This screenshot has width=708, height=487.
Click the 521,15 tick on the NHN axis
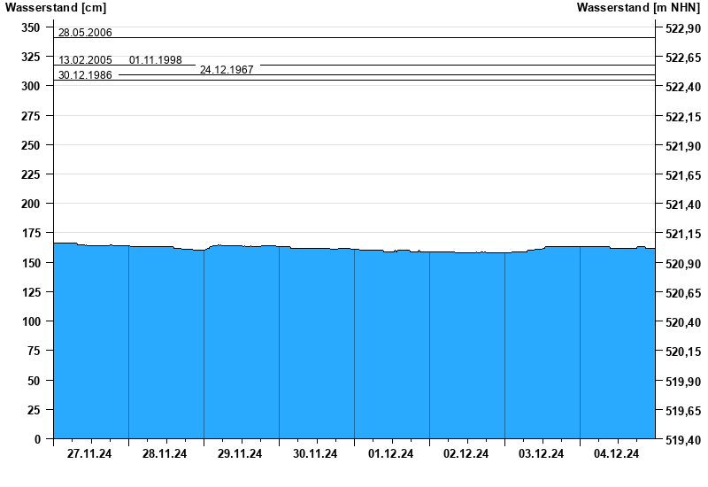click(x=681, y=235)
